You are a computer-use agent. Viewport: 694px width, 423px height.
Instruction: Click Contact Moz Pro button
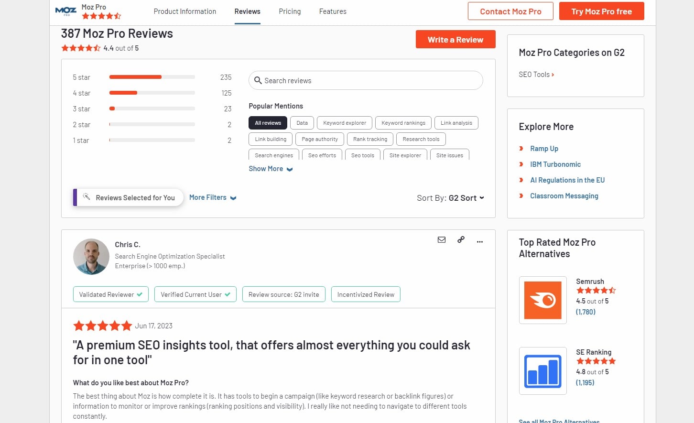pyautogui.click(x=510, y=11)
